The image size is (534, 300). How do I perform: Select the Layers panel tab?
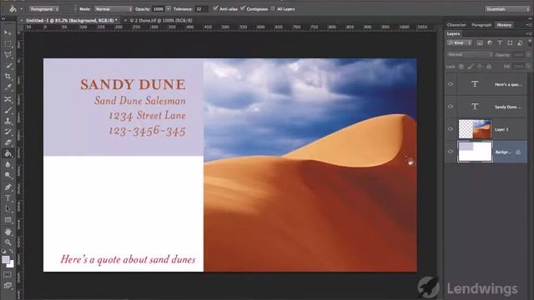[x=453, y=33]
